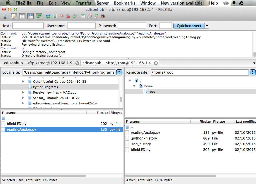Open the Site Manager icon
Screen dimensions: 256x184
(x=4, y=16)
